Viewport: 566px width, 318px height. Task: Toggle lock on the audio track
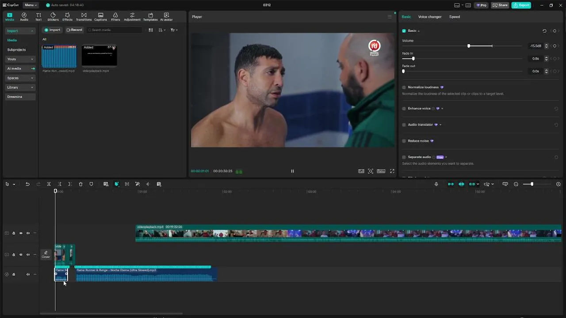coord(13,274)
